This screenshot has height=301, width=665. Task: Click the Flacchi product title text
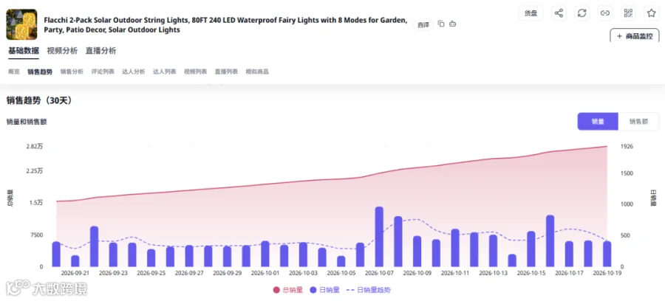[226, 24]
